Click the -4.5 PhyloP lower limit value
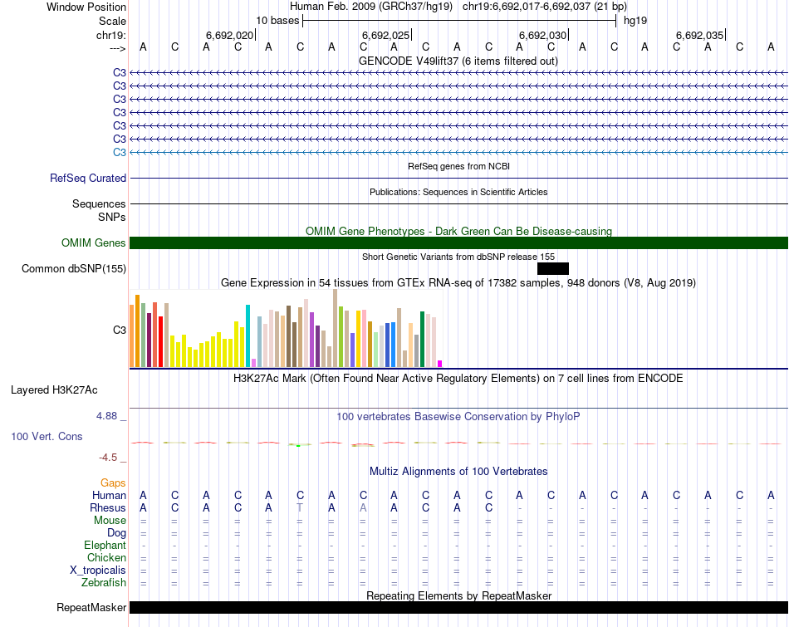Screen dimensions: 789x627 click(108, 458)
